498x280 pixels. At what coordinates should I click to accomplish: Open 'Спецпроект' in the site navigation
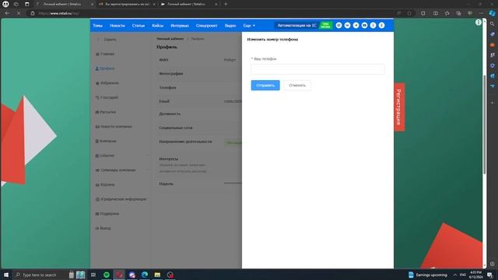tap(206, 26)
